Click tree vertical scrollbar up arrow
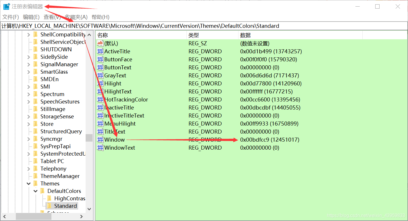The width and height of the screenshot is (408, 221). pyautogui.click(x=89, y=35)
